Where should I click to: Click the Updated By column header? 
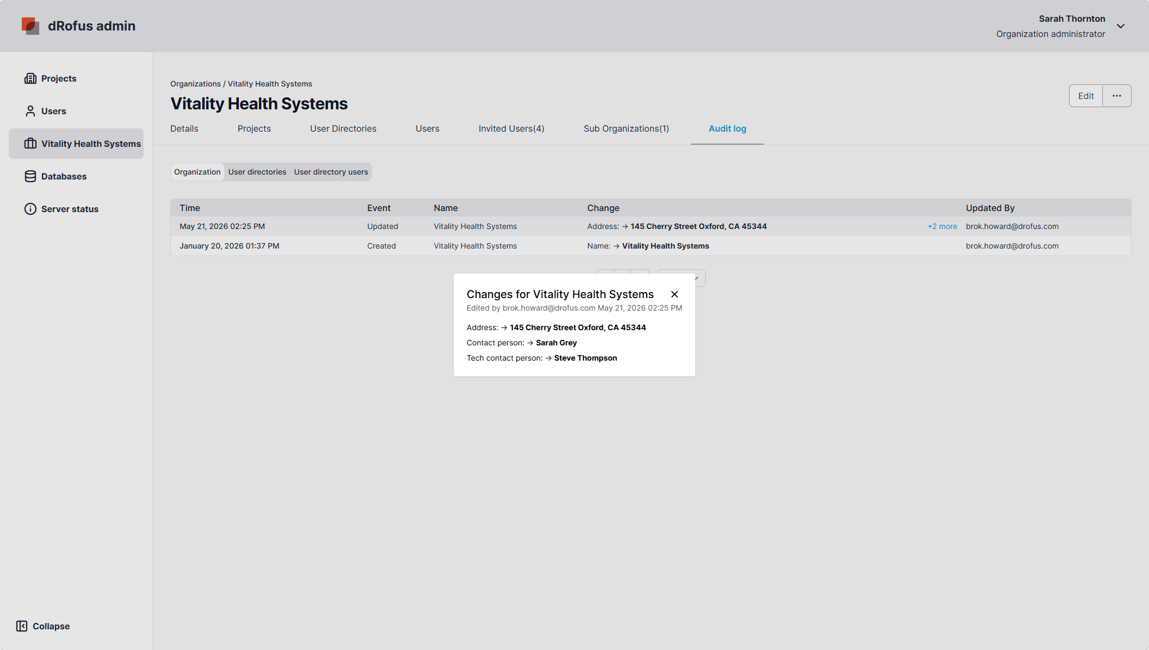tap(990, 208)
